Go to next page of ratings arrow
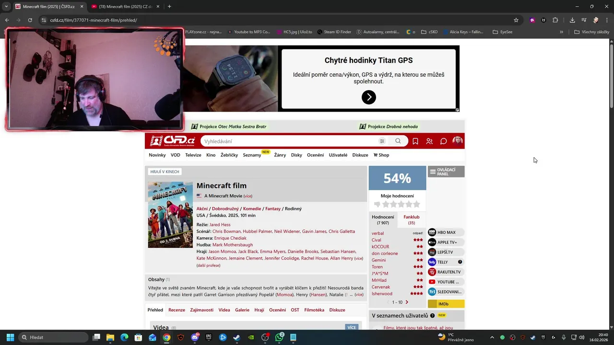 [407, 302]
